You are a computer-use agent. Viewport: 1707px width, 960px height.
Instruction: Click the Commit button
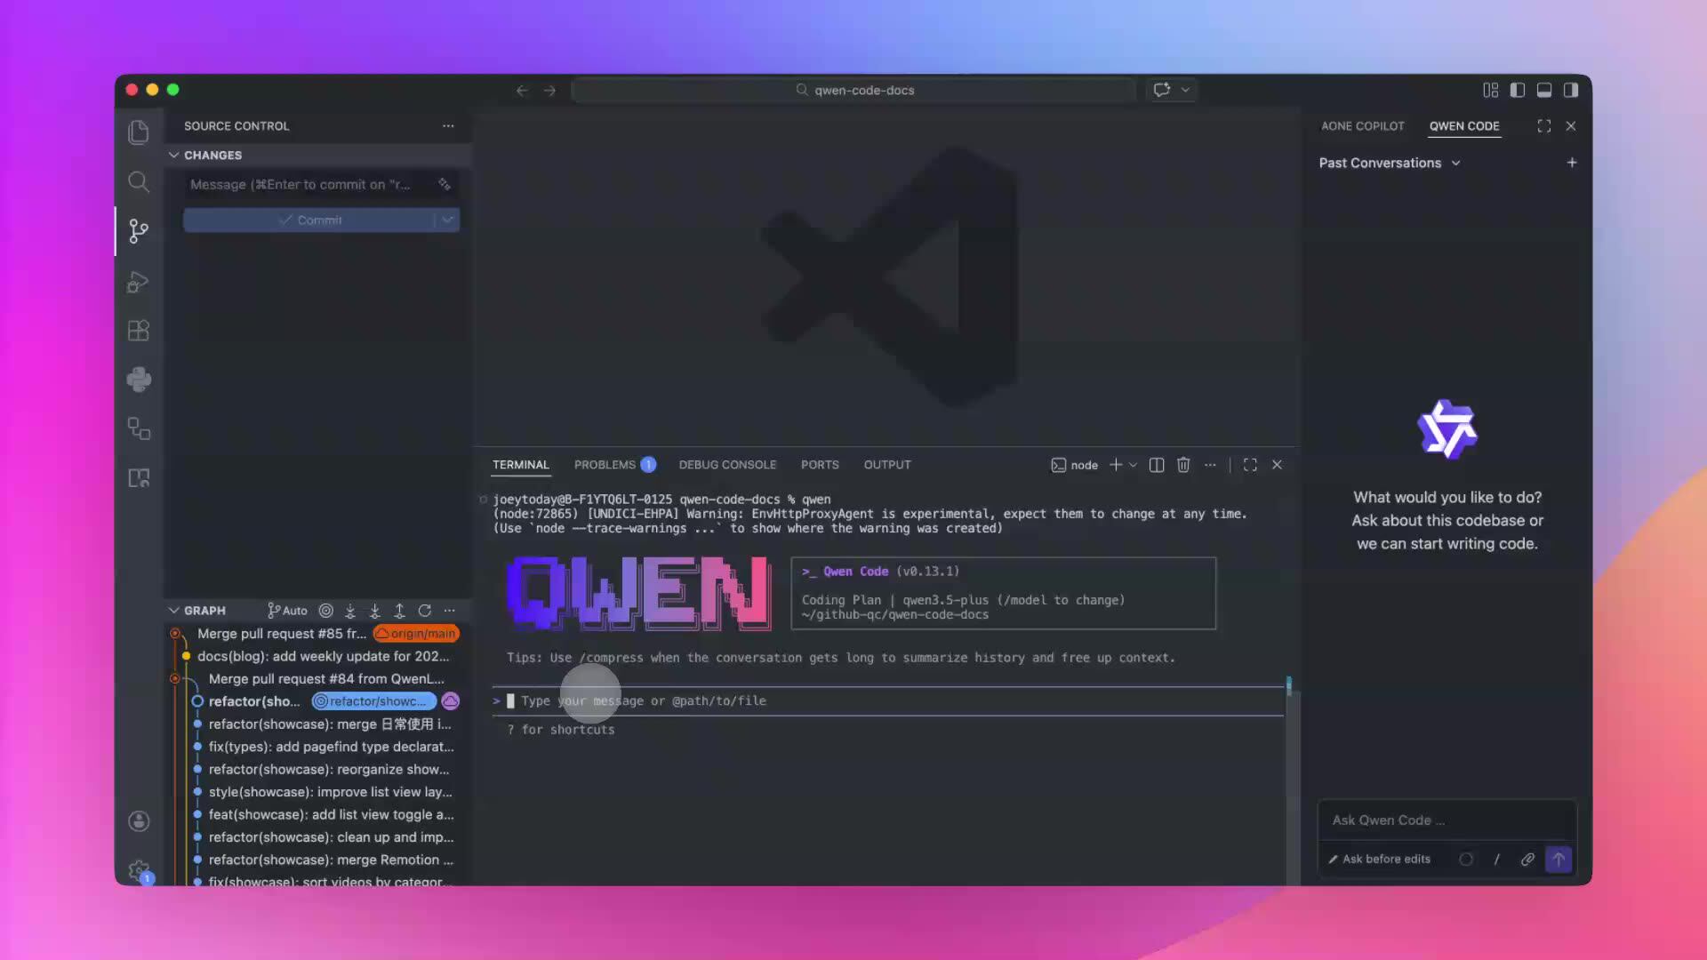pyautogui.click(x=309, y=220)
